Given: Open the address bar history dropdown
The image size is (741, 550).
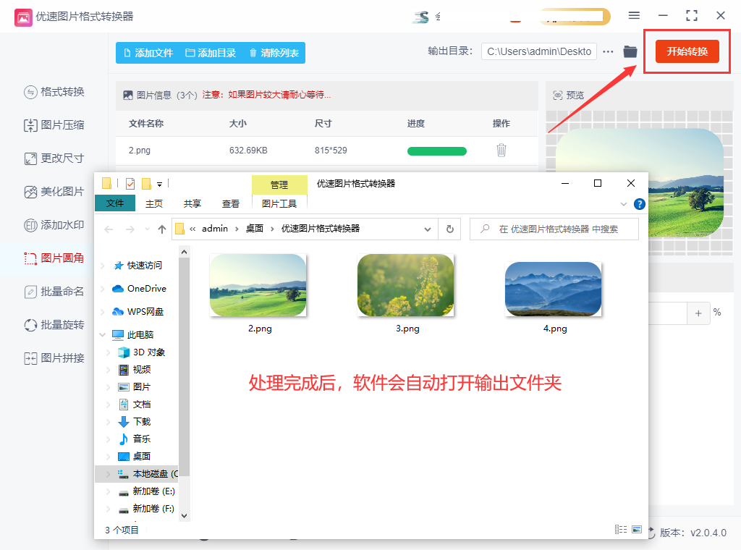Looking at the screenshot, I should (427, 229).
